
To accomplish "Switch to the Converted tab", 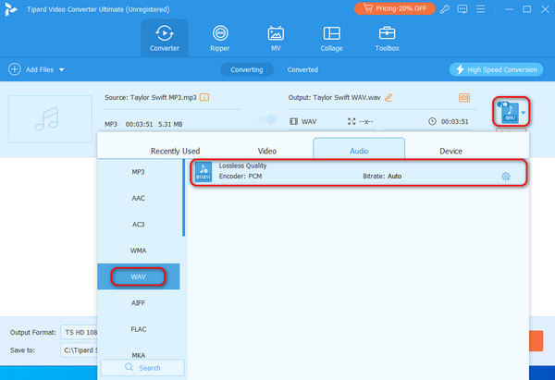I will (302, 69).
